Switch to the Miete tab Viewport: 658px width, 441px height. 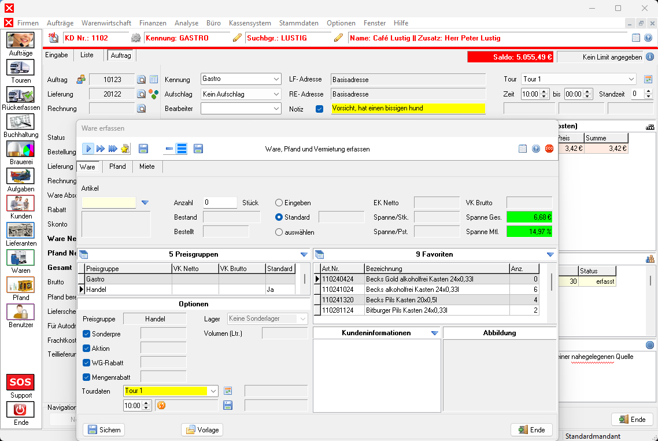tap(147, 166)
